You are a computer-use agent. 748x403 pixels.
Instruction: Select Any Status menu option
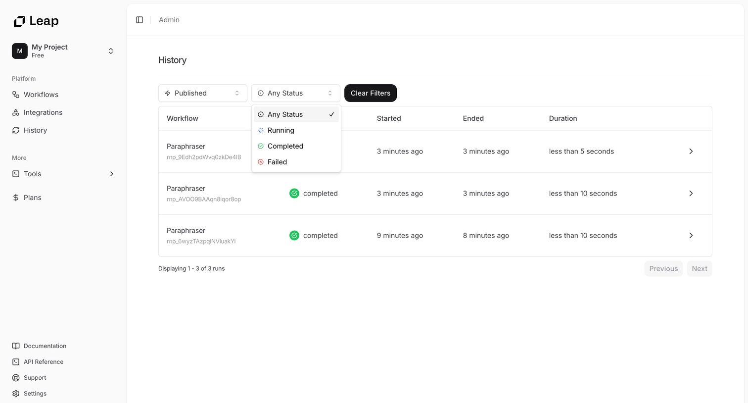[296, 114]
